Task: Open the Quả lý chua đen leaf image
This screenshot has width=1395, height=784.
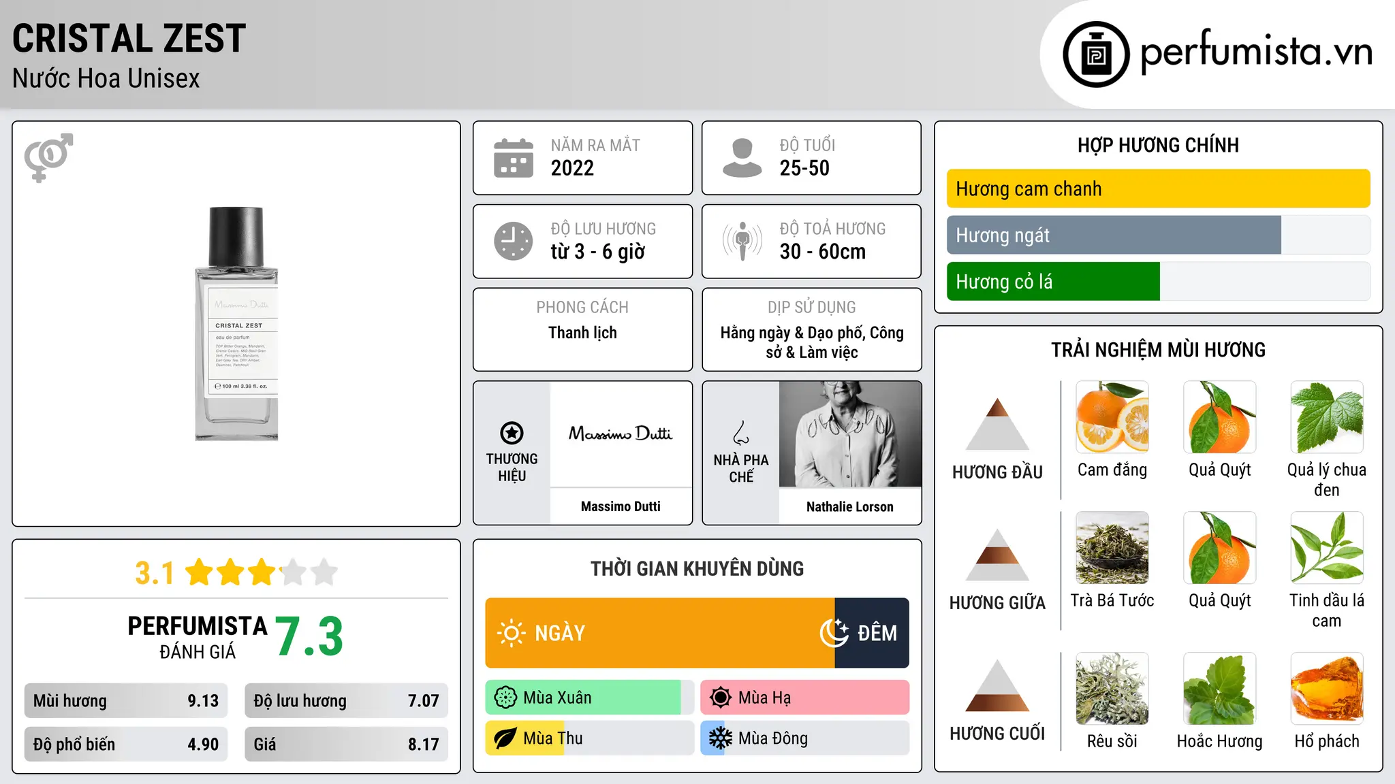Action: point(1327,417)
